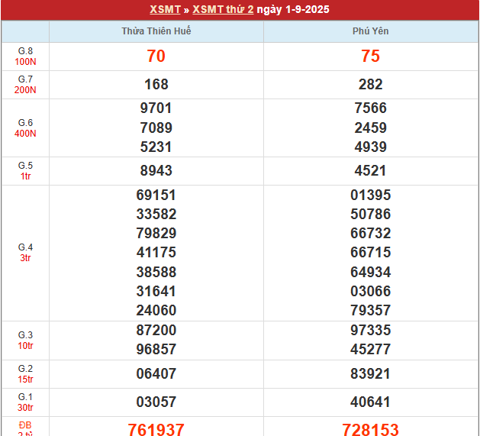Screen dimensions: 480x436
Task: Click G.3 number 96857
Action: tap(156, 349)
